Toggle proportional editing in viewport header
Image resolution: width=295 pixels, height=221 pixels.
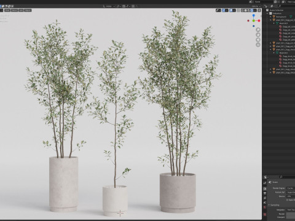[x=133, y=6]
